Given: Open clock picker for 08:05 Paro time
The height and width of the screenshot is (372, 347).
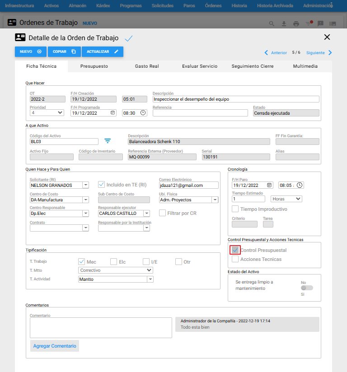Looking at the screenshot, I should [x=300, y=185].
